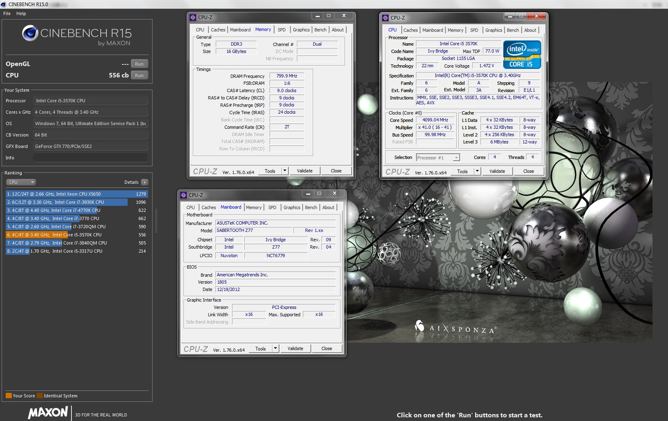
Task: Select the Core i7-3930K ranking row
Action: pyautogui.click(x=77, y=202)
